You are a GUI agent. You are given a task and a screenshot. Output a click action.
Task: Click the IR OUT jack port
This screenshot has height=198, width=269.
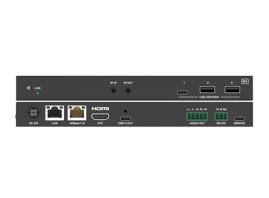tap(128, 90)
